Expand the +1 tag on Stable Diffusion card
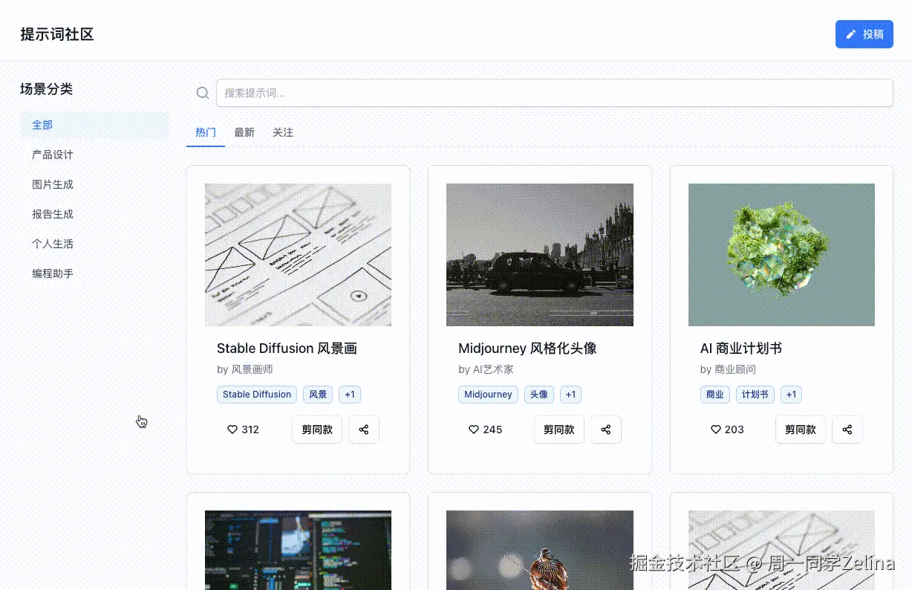 [349, 395]
